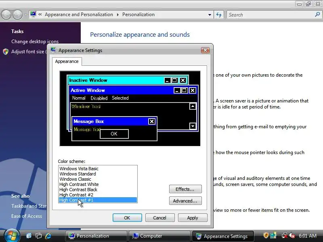Open Advanced... appearance options
Screen dimensions: 323x242
click(x=185, y=201)
